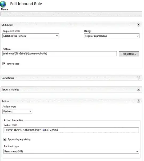
Task: Click inside the Redirect URL field
Action: coord(71,130)
